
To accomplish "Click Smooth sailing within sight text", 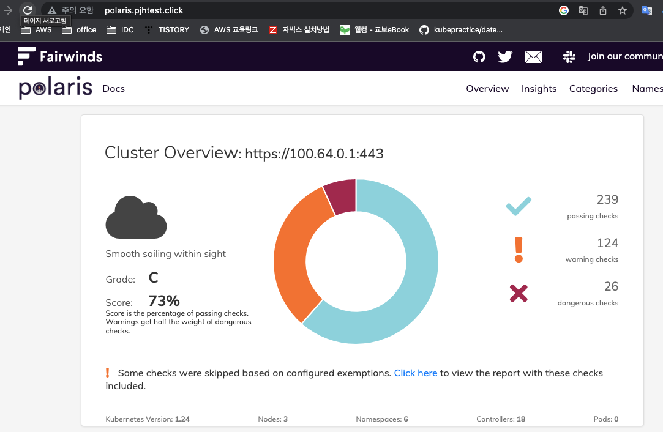I will pos(166,253).
